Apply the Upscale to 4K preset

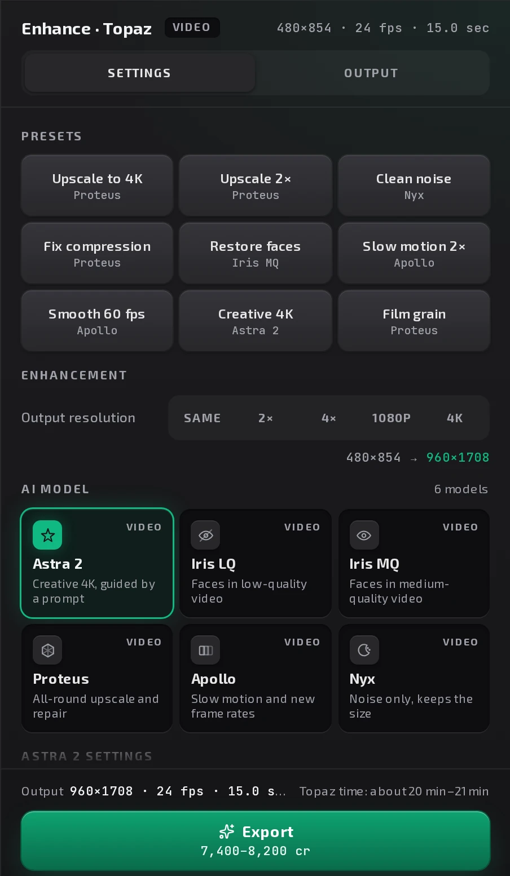click(x=97, y=185)
